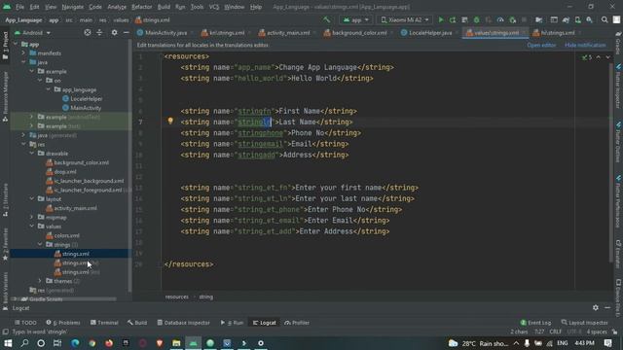623x350 pixels.
Task: Click the Make Project hammer icon
Action: click(327, 19)
